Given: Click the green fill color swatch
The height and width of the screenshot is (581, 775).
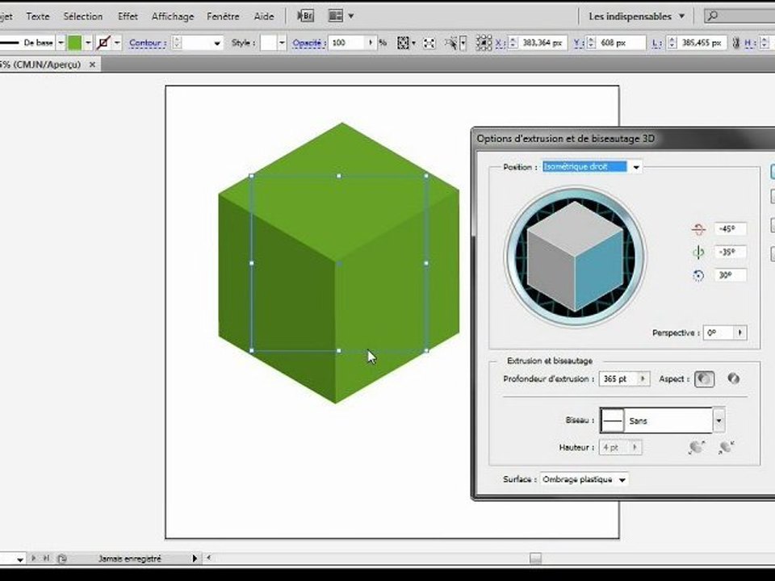Looking at the screenshot, I should (74, 43).
